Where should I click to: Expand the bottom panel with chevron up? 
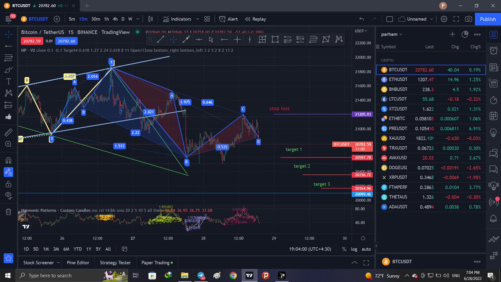point(354,263)
